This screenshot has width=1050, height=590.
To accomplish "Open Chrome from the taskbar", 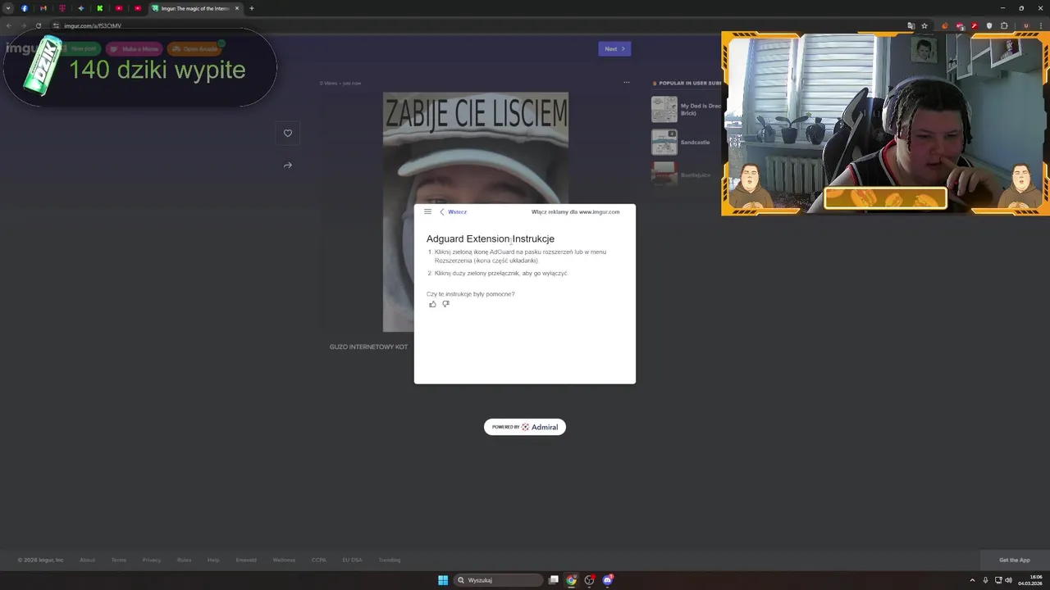I will 572,580.
